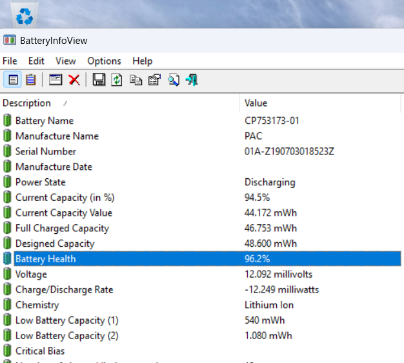Open HTML report properties toolbar icon

coord(155,79)
